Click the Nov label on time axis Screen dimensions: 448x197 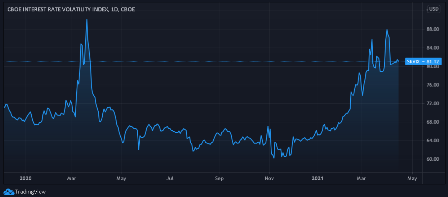pos(269,179)
